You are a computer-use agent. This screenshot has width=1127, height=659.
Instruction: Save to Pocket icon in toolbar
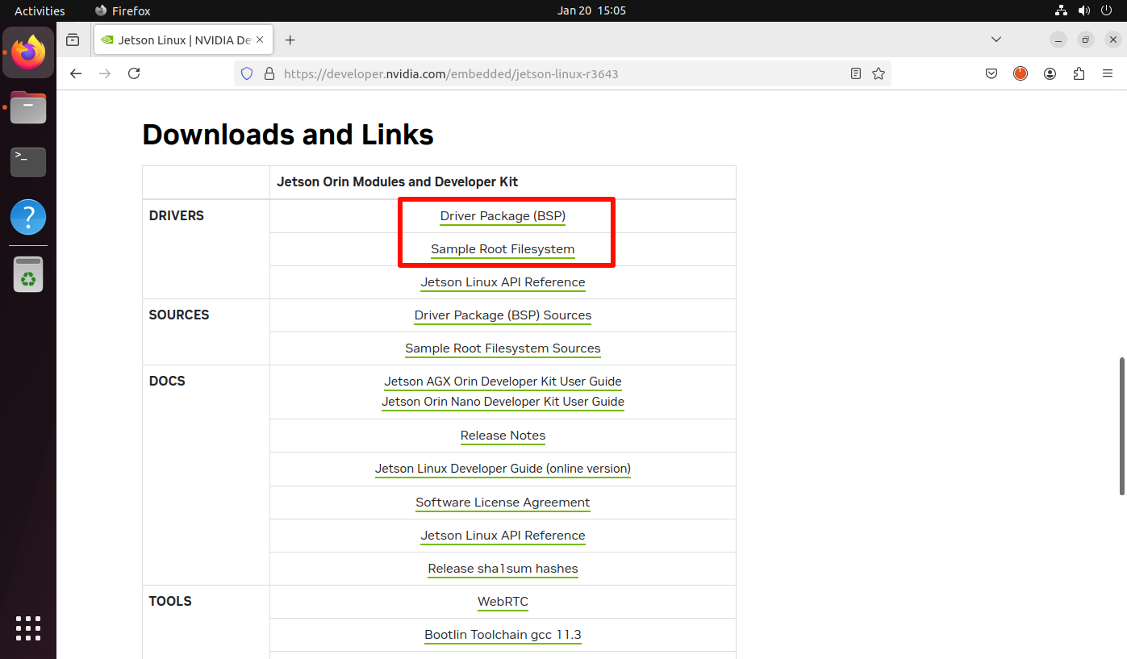(x=991, y=73)
